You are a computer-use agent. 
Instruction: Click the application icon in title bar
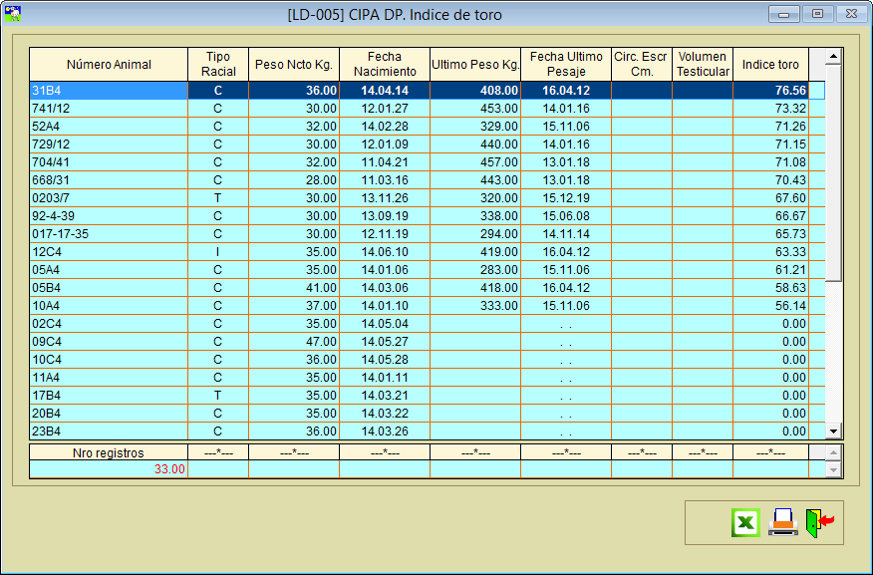[x=14, y=14]
